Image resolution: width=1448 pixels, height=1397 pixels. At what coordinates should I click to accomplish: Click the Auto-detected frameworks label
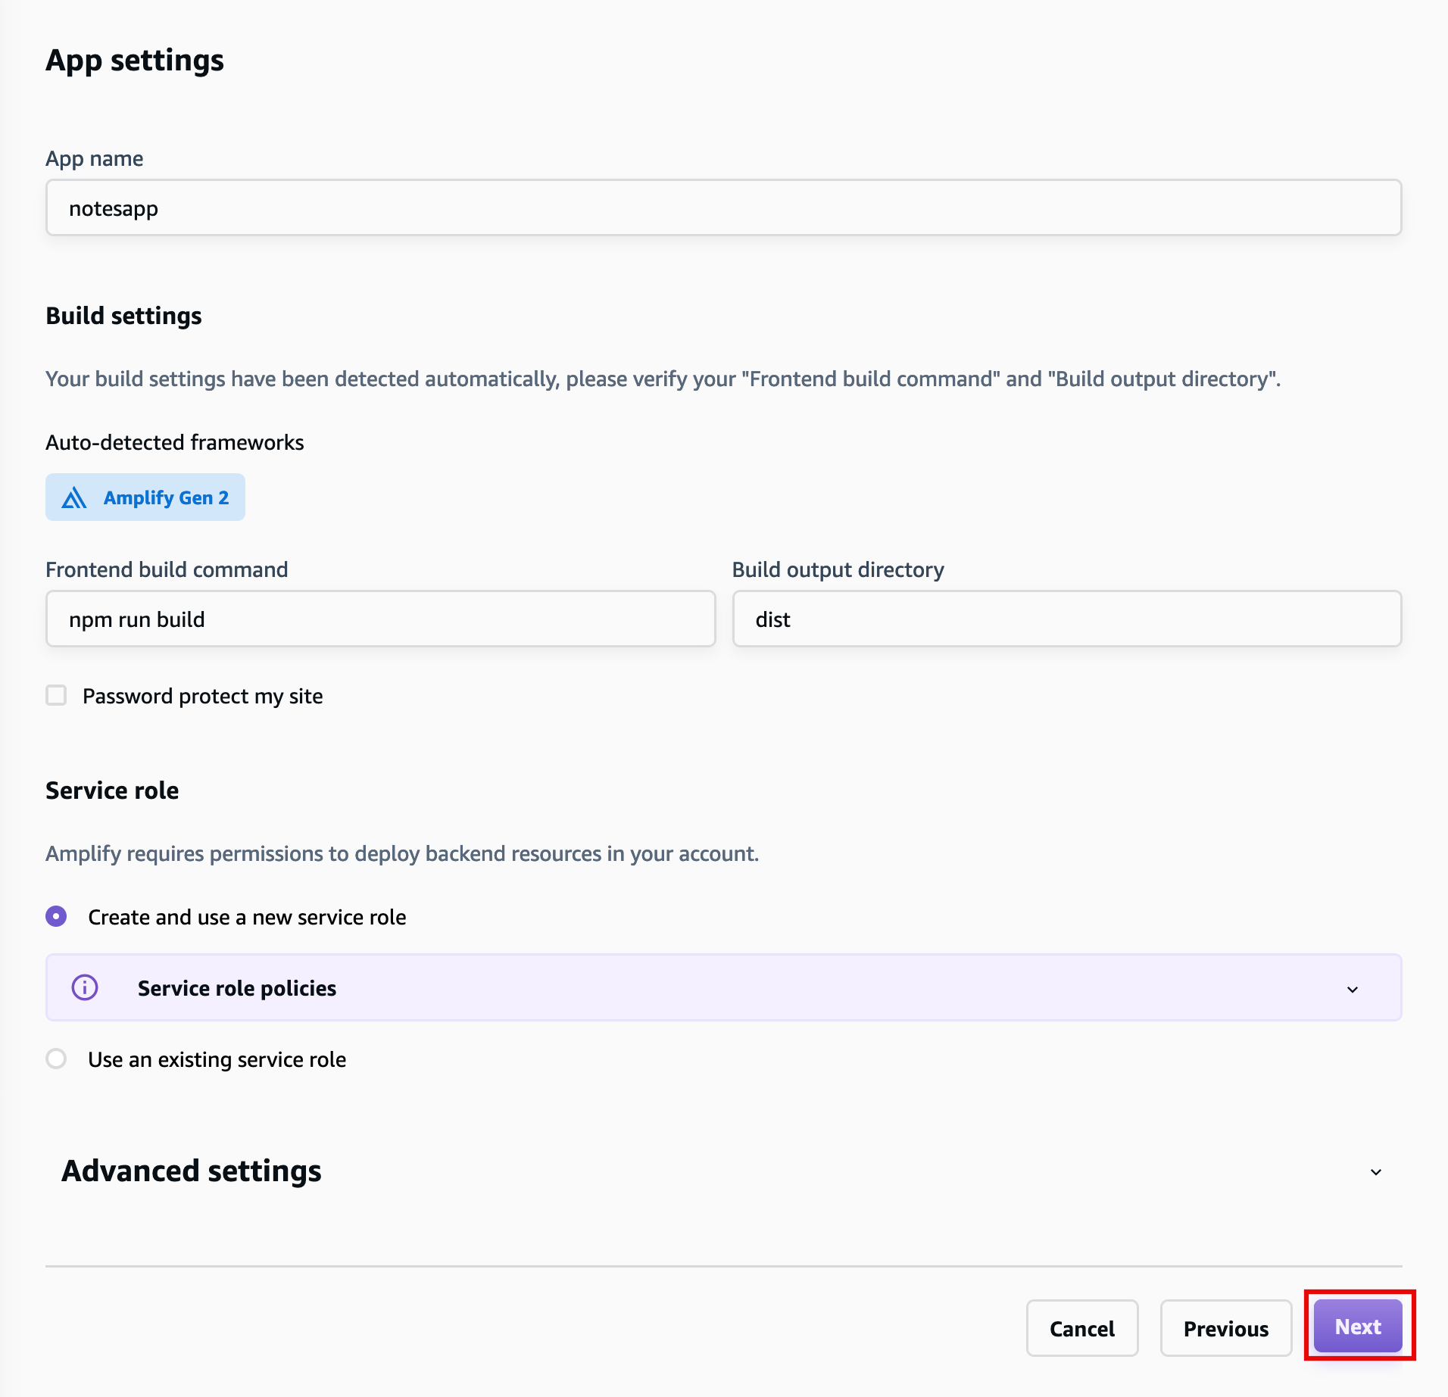175,442
